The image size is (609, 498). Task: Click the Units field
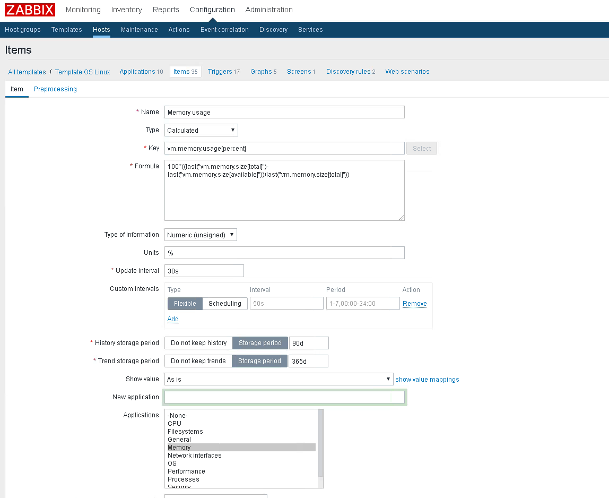pyautogui.click(x=284, y=253)
